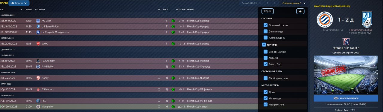Click the French Cup competition logo
Viewport: 383px width, 112px height.
click(x=346, y=42)
